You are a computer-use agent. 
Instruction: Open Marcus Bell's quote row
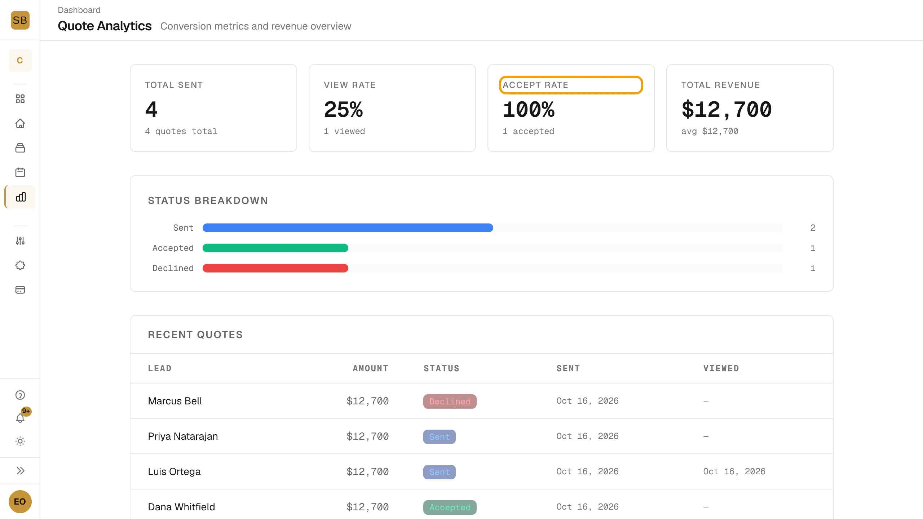pyautogui.click(x=481, y=401)
